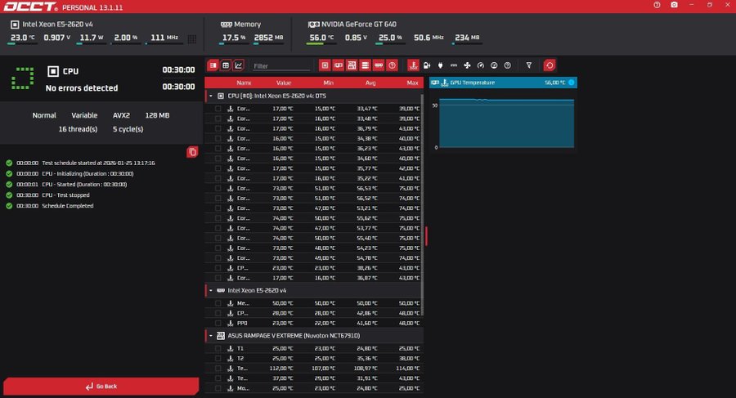
Task: Tick the checkbox for the T1 motherboard sensor
Action: click(x=218, y=349)
